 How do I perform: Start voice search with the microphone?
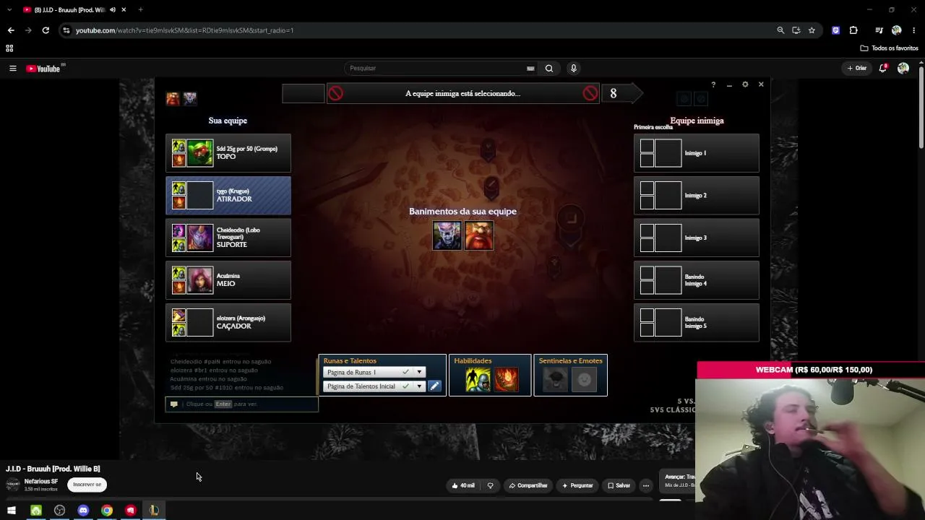click(x=574, y=69)
